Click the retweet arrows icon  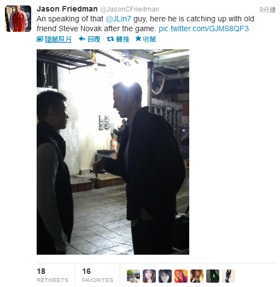coord(110,39)
